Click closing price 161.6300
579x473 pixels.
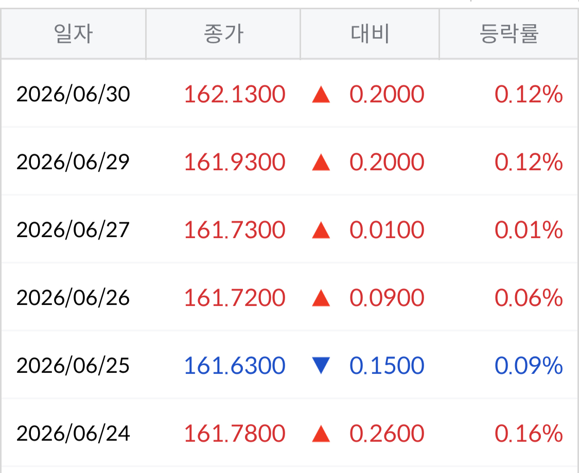(x=235, y=366)
